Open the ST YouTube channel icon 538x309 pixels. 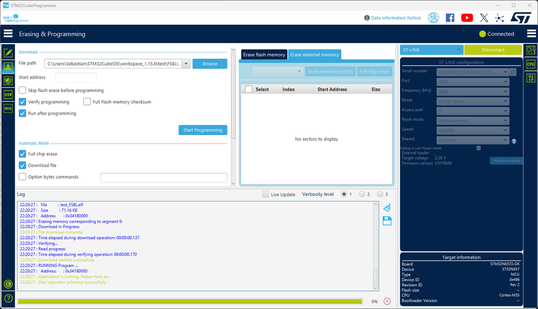pyautogui.click(x=467, y=18)
